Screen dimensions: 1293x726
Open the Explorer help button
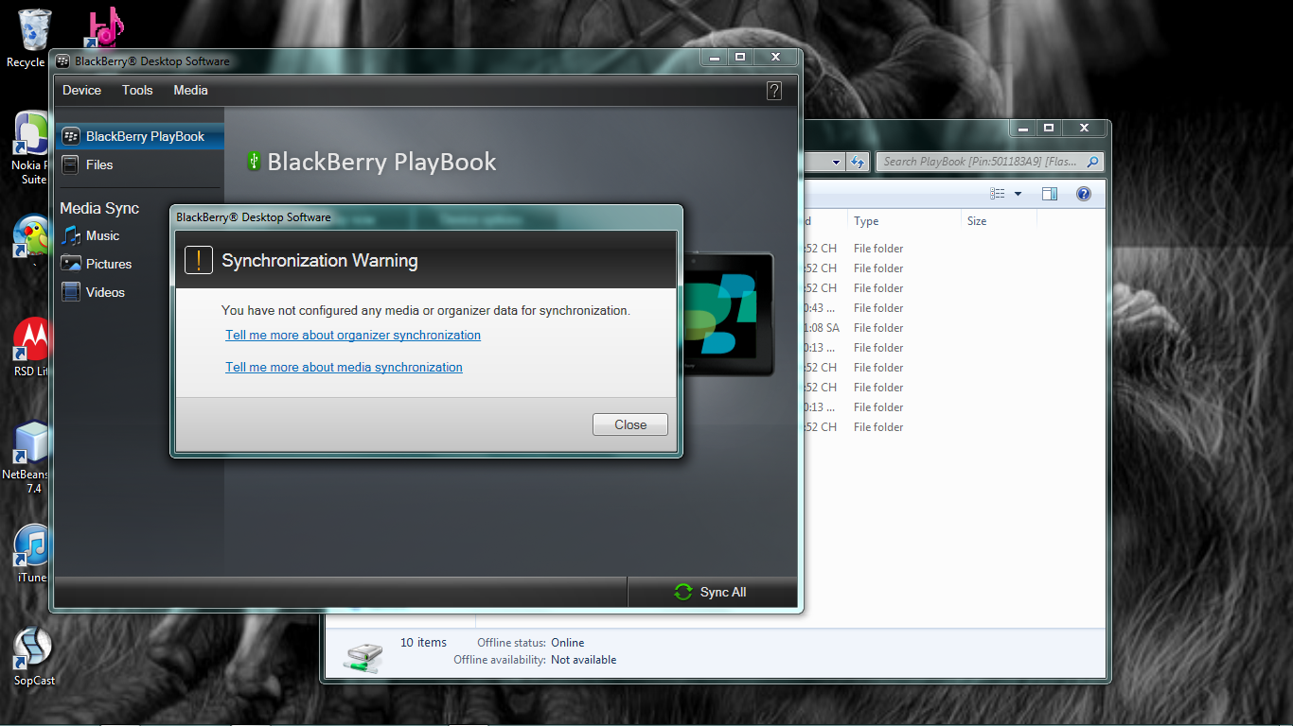(1084, 194)
